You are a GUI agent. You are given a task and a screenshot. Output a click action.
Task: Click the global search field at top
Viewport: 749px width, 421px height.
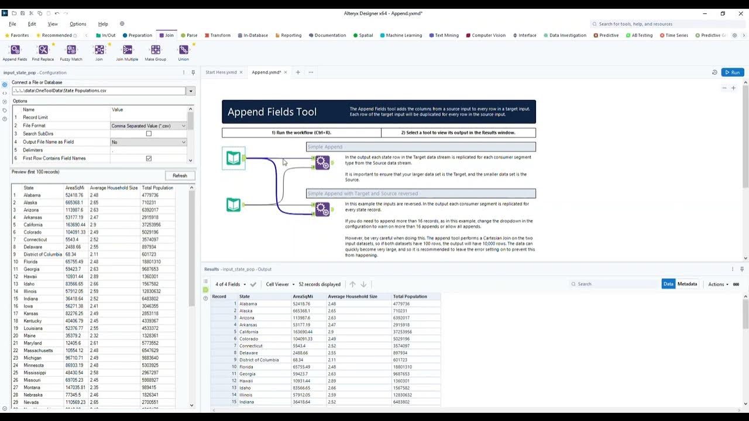point(667,24)
